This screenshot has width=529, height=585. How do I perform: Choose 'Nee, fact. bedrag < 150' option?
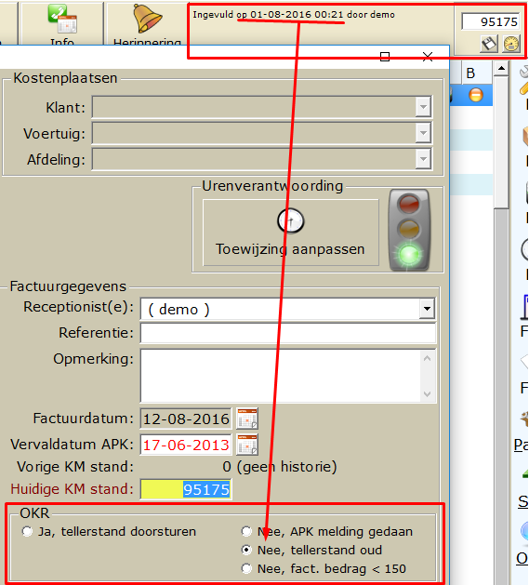(246, 568)
